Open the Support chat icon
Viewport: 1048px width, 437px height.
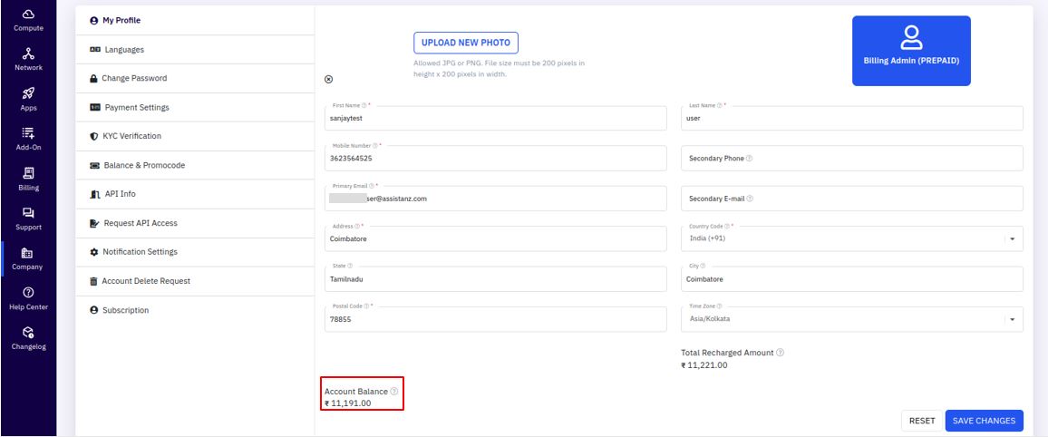click(29, 213)
